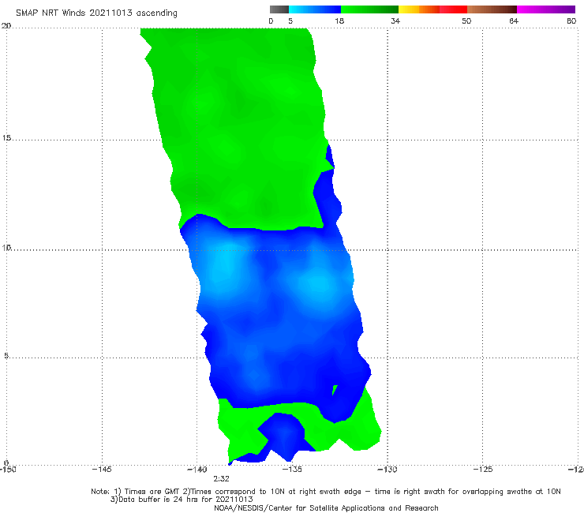Click the latitude axis label '10'
The width and height of the screenshot is (584, 513).
click(x=6, y=248)
